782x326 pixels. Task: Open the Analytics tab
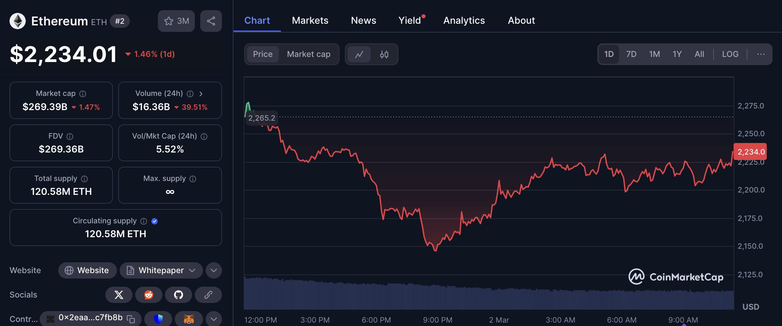coord(464,20)
